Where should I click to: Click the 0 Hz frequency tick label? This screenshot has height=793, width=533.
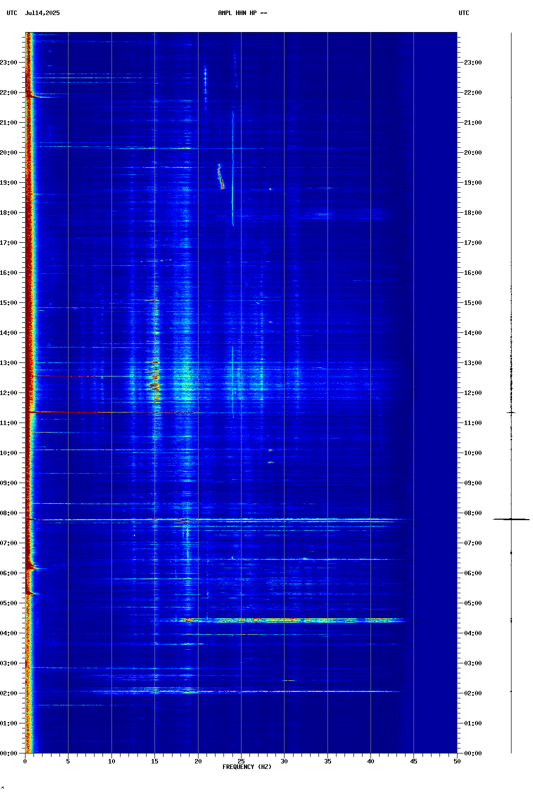[x=25, y=761]
